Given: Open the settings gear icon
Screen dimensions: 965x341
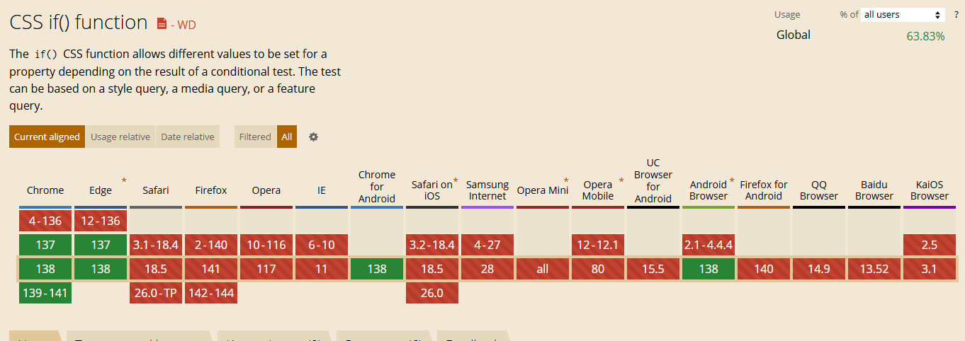Looking at the screenshot, I should [x=313, y=137].
